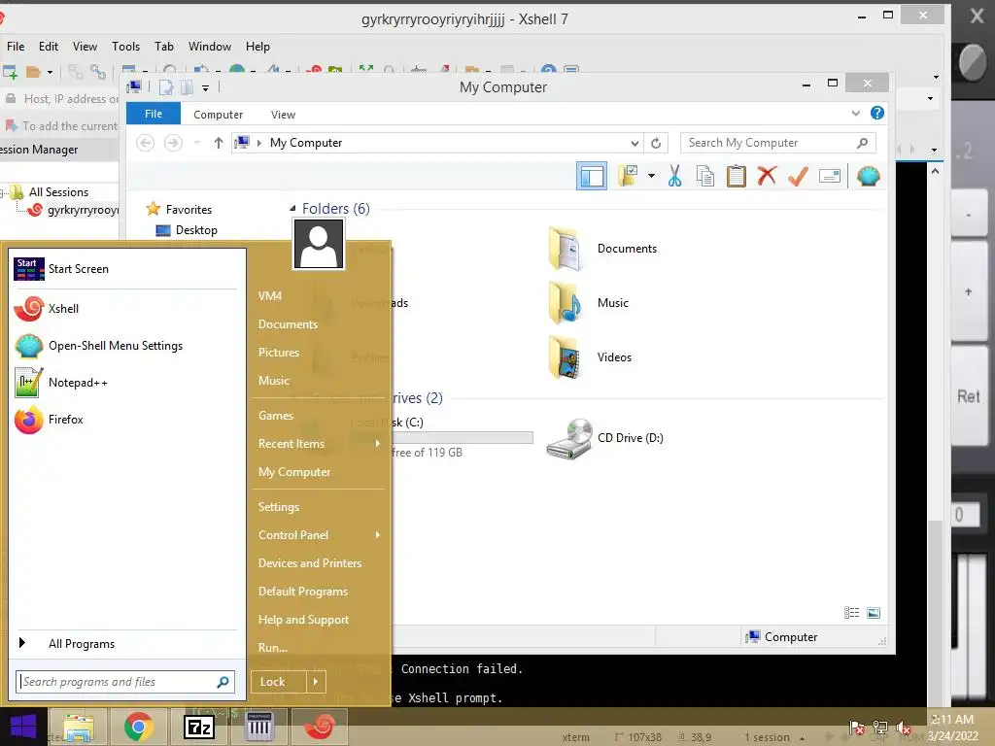Open Notepad++ from the start menu
The image size is (995, 746).
click(125, 383)
